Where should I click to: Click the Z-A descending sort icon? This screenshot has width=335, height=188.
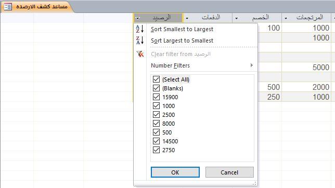point(140,41)
